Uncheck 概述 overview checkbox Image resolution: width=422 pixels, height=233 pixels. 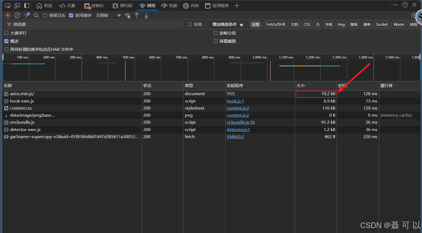click(x=7, y=41)
